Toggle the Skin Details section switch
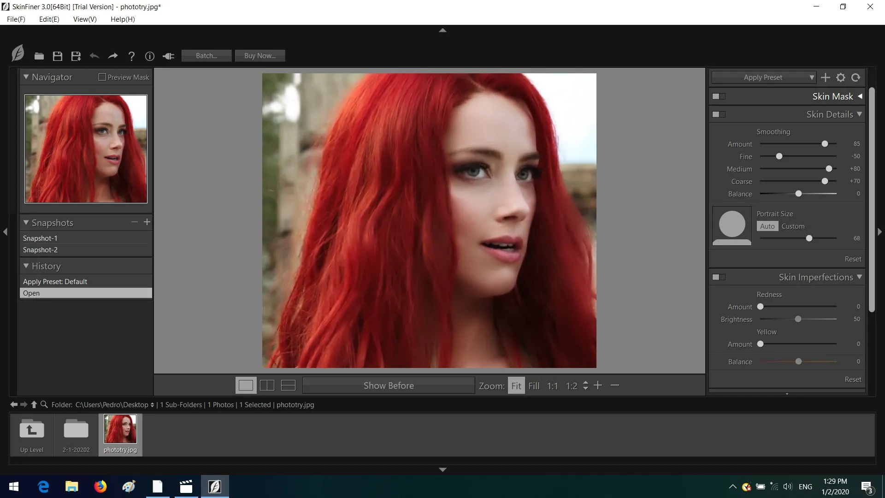This screenshot has width=885, height=498. pyautogui.click(x=719, y=114)
